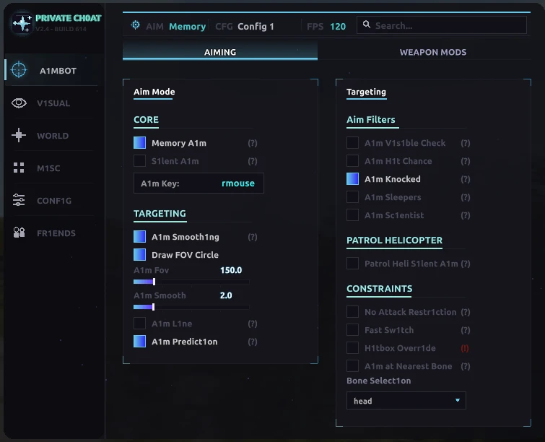
Task: Enable the A1m L1ne checkbox
Action: point(140,323)
